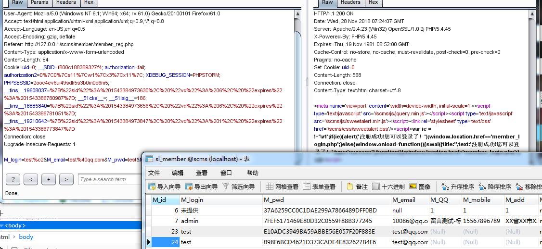Click the 移除排序 remove-sort icon
This screenshot has height=249, width=542.
click(x=519, y=187)
